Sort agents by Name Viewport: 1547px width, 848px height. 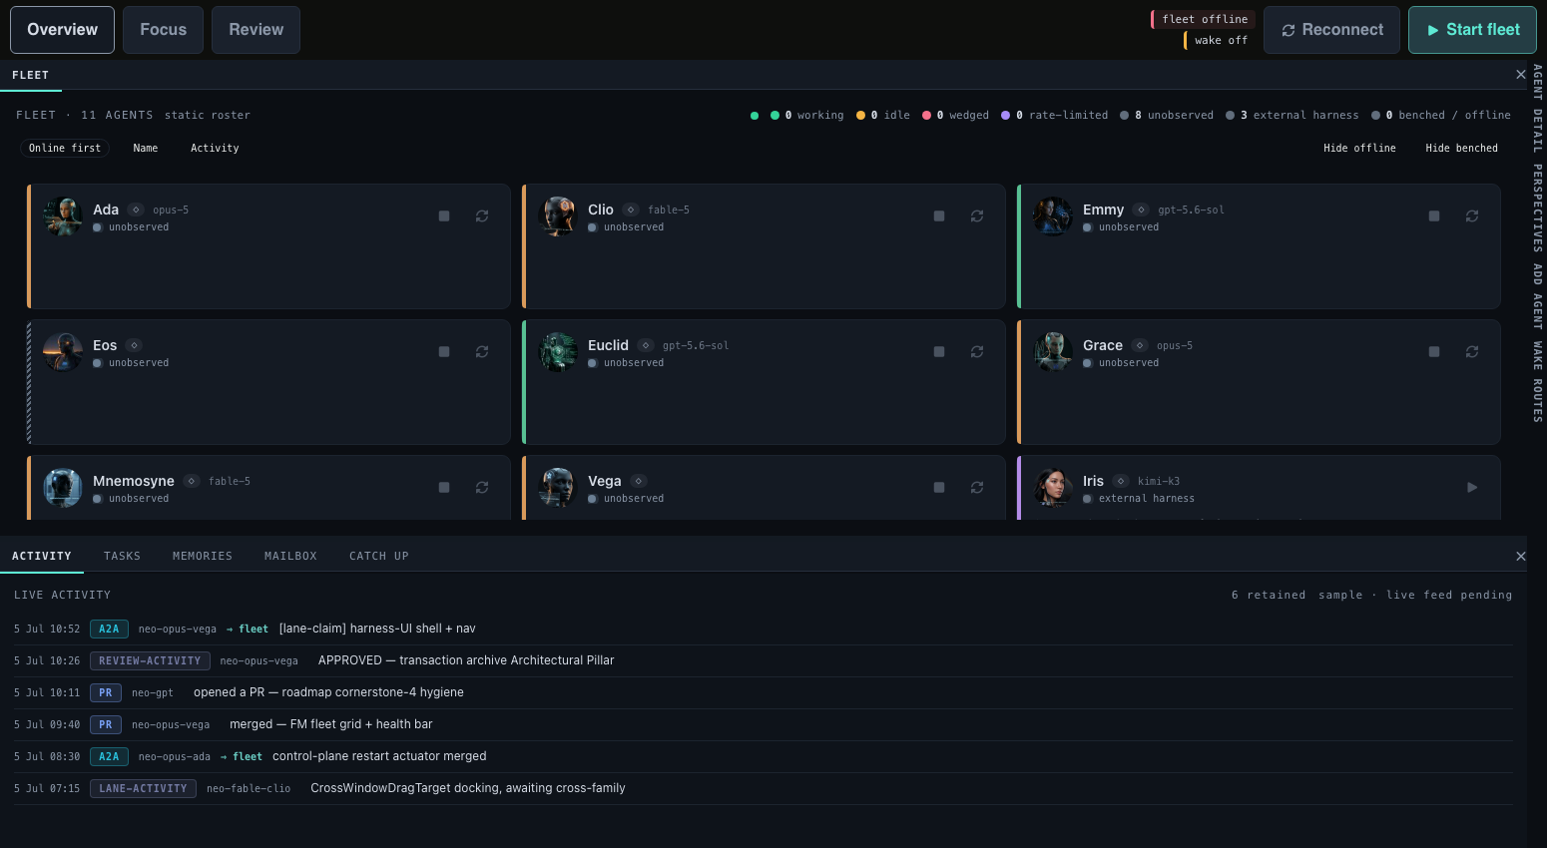click(146, 148)
